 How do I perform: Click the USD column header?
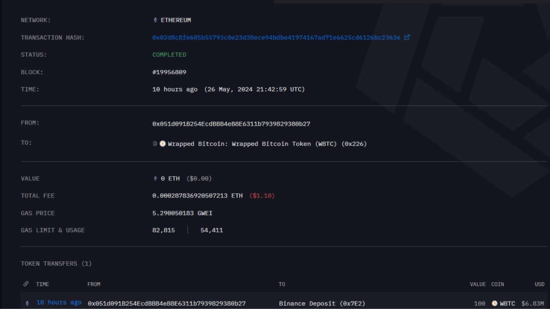(539, 284)
